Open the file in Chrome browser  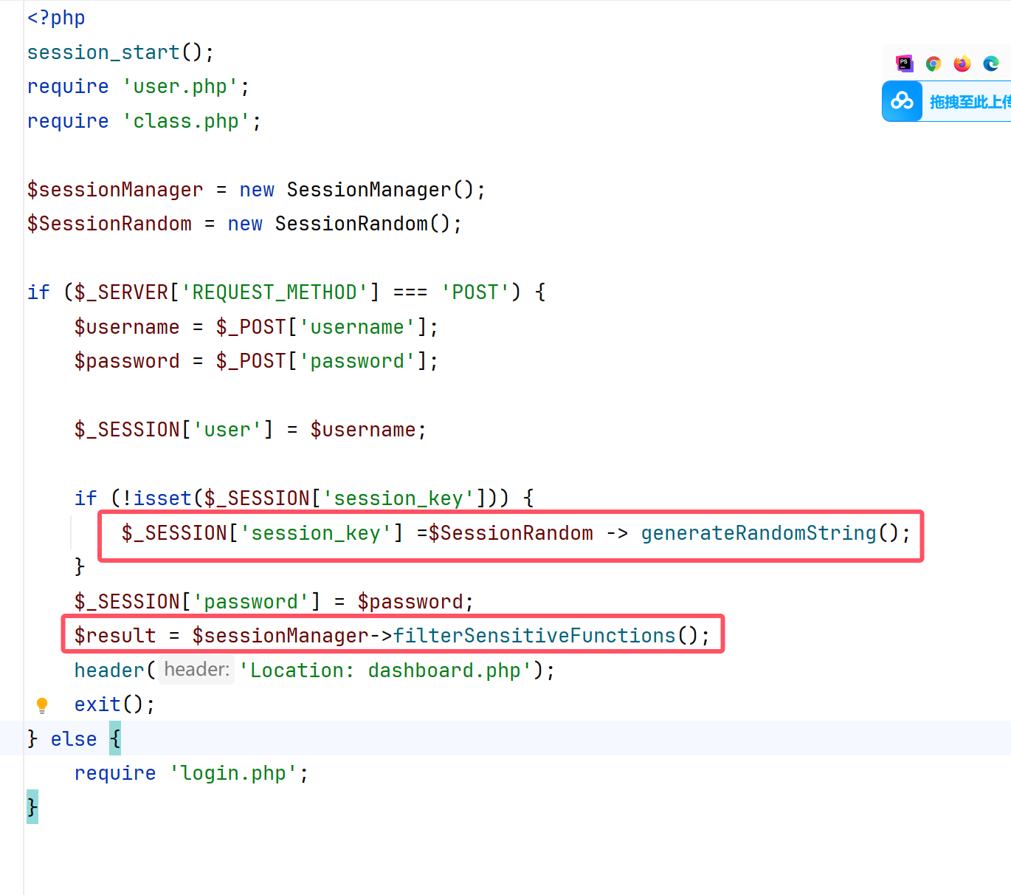[x=934, y=64]
